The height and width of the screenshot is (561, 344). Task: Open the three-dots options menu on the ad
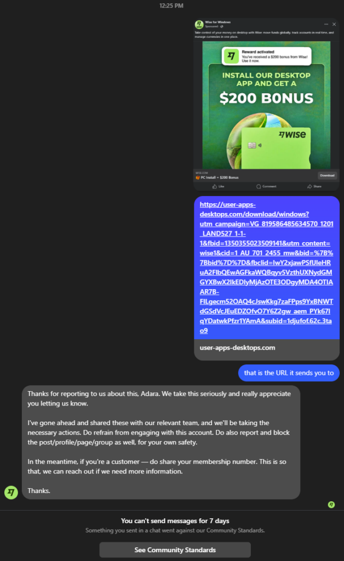[326, 24]
